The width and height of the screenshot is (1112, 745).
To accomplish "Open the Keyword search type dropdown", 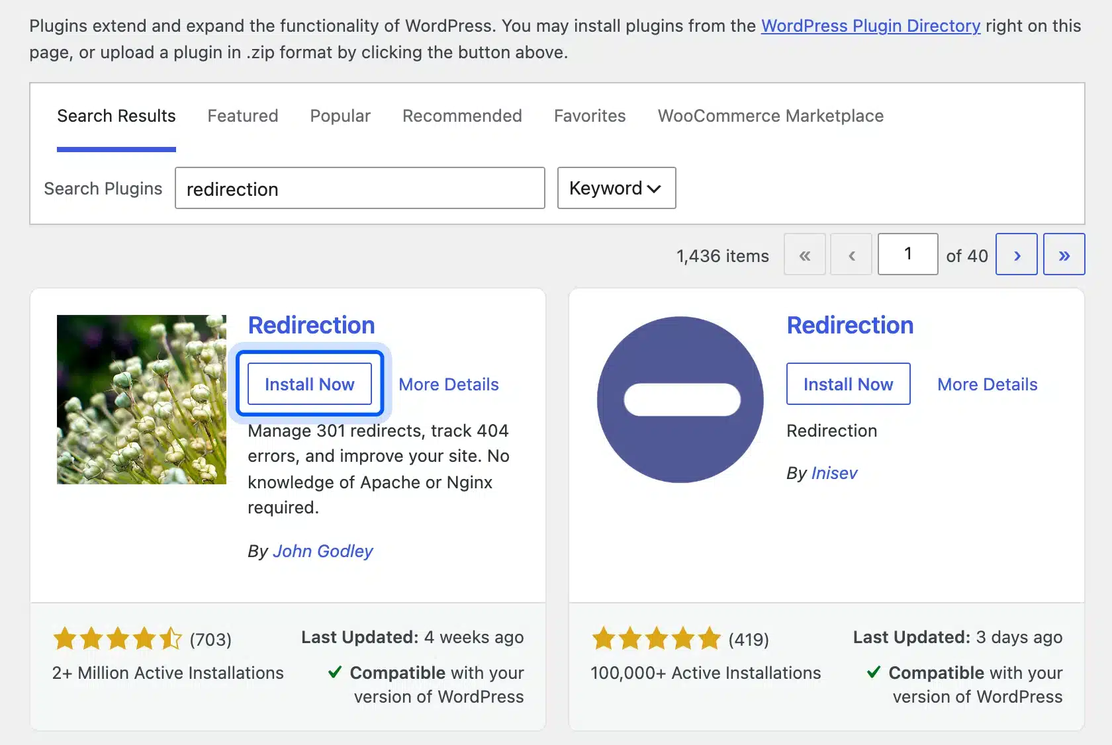I will pyautogui.click(x=616, y=188).
